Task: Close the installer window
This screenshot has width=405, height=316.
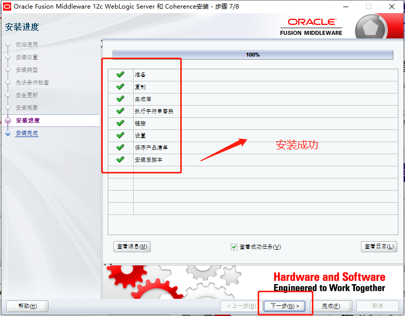Action: pyautogui.click(x=392, y=7)
